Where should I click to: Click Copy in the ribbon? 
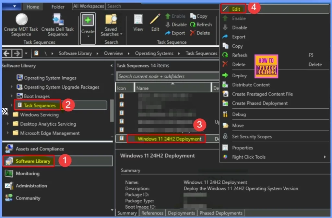click(199, 16)
